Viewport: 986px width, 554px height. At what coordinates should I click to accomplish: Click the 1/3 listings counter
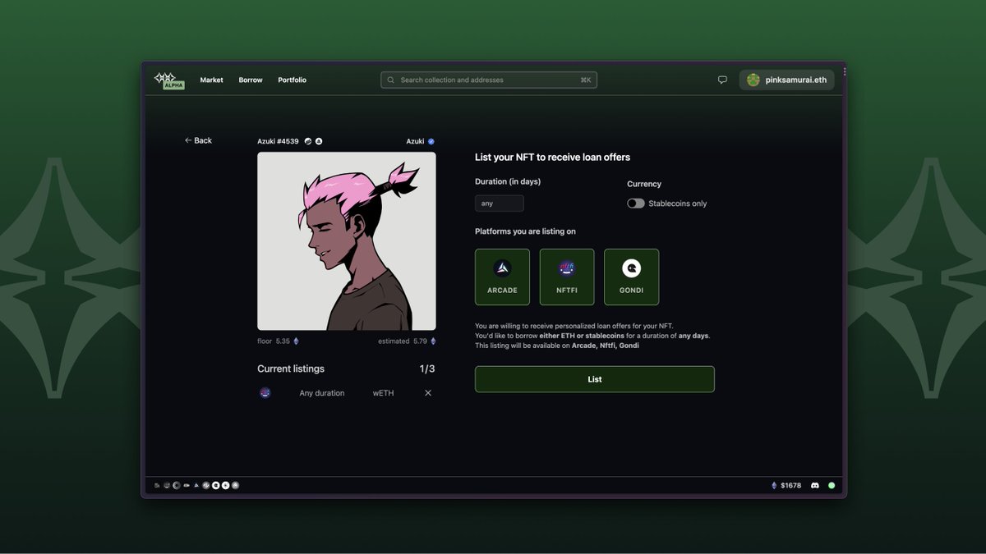tap(427, 369)
